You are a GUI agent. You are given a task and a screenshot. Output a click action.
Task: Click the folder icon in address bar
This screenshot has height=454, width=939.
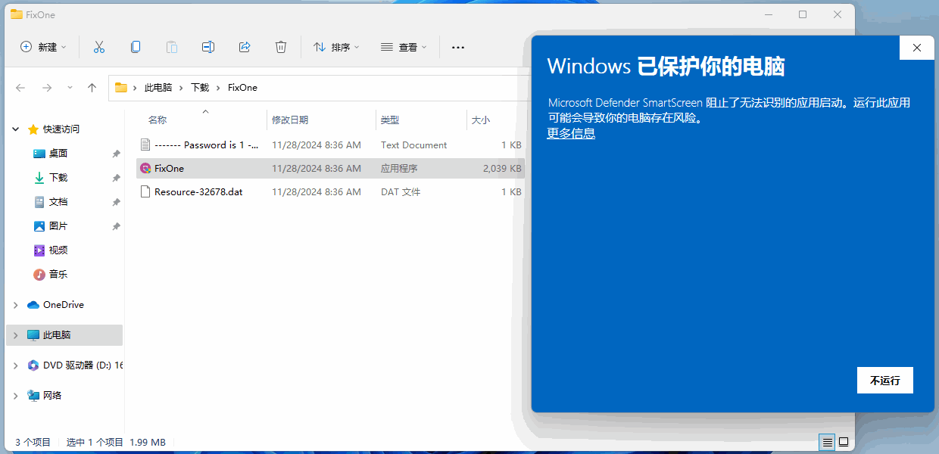pos(121,88)
